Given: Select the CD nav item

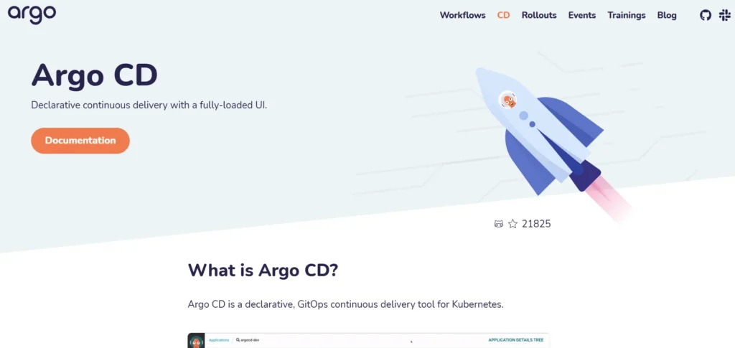Looking at the screenshot, I should tap(503, 16).
